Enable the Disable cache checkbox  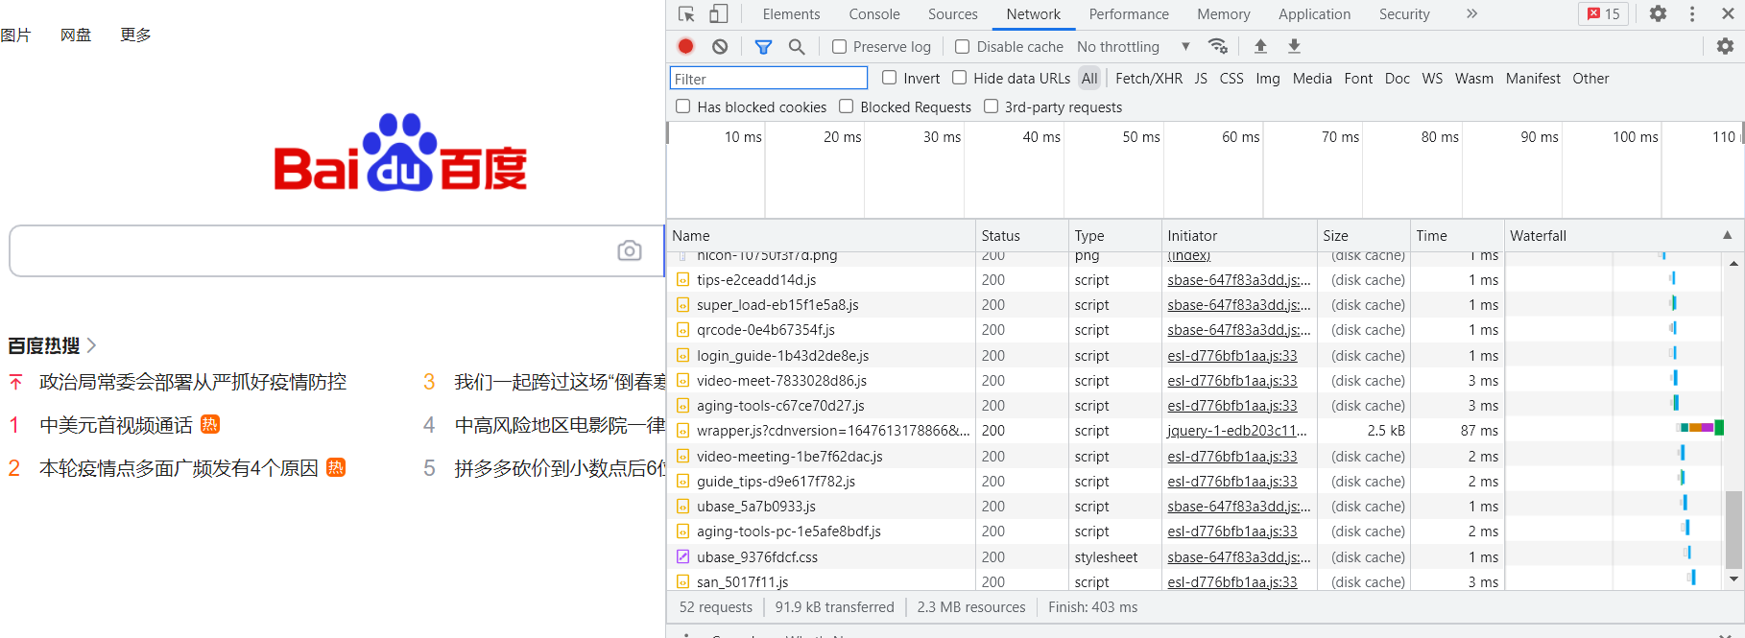962,46
